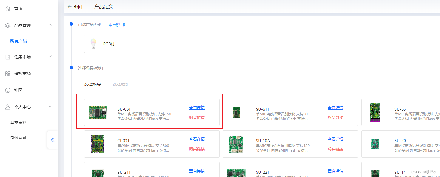The height and width of the screenshot is (177, 440).
Task: Switch to the 选择场景 tab
Action: pyautogui.click(x=92, y=84)
